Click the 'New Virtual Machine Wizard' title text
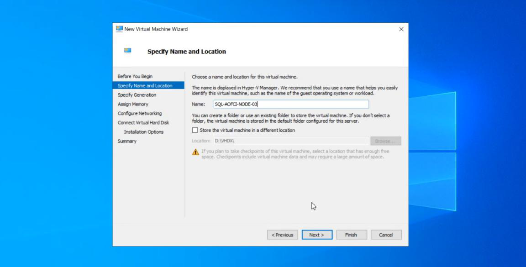 pos(156,29)
